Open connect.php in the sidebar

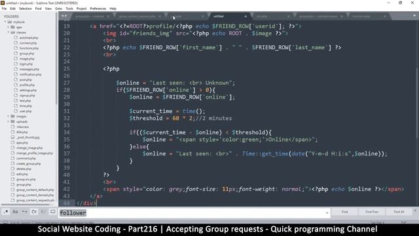[29, 43]
